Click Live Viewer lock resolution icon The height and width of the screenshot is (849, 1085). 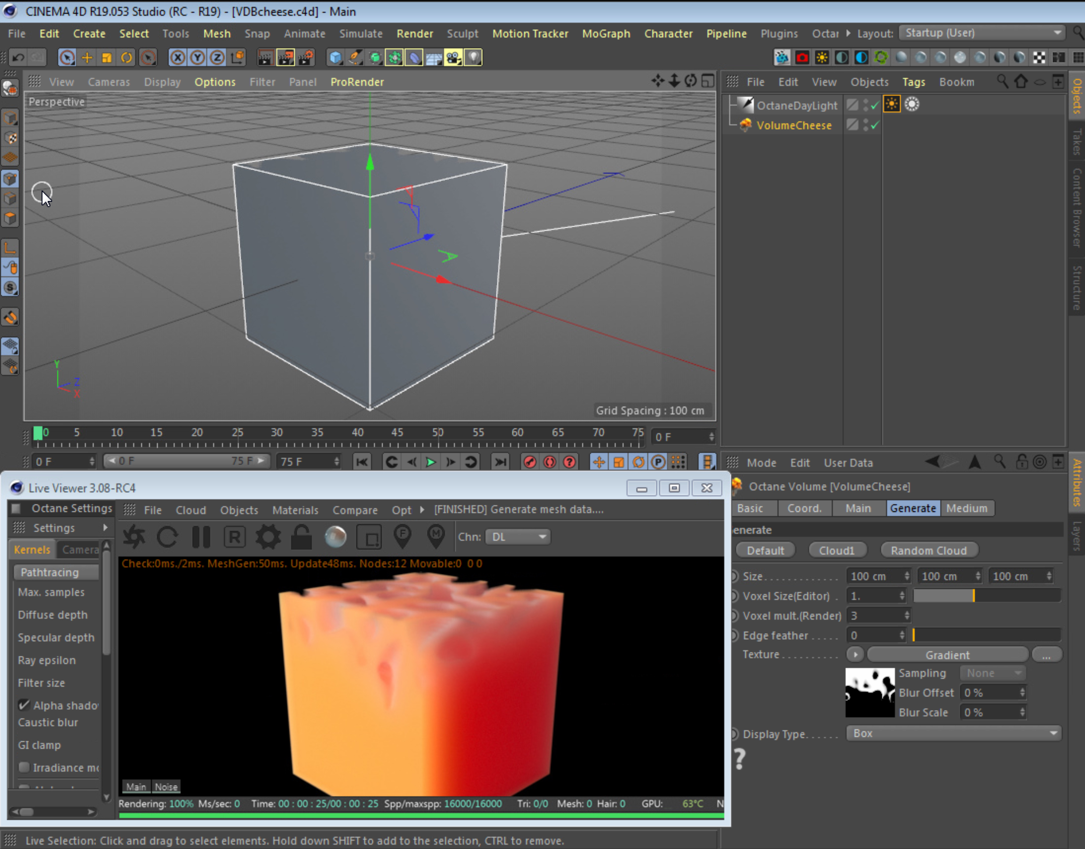301,537
